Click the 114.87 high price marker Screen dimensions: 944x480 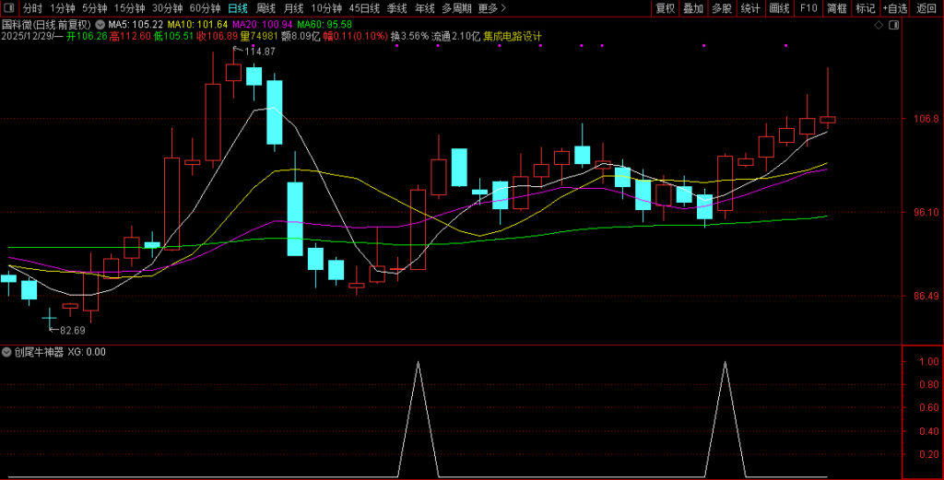point(259,52)
